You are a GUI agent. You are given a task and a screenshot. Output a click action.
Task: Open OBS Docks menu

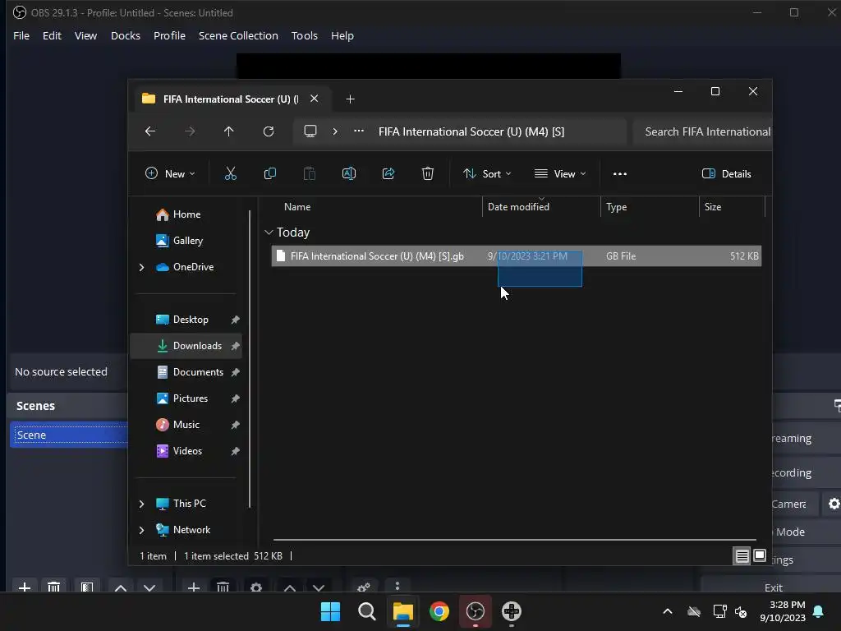(126, 35)
